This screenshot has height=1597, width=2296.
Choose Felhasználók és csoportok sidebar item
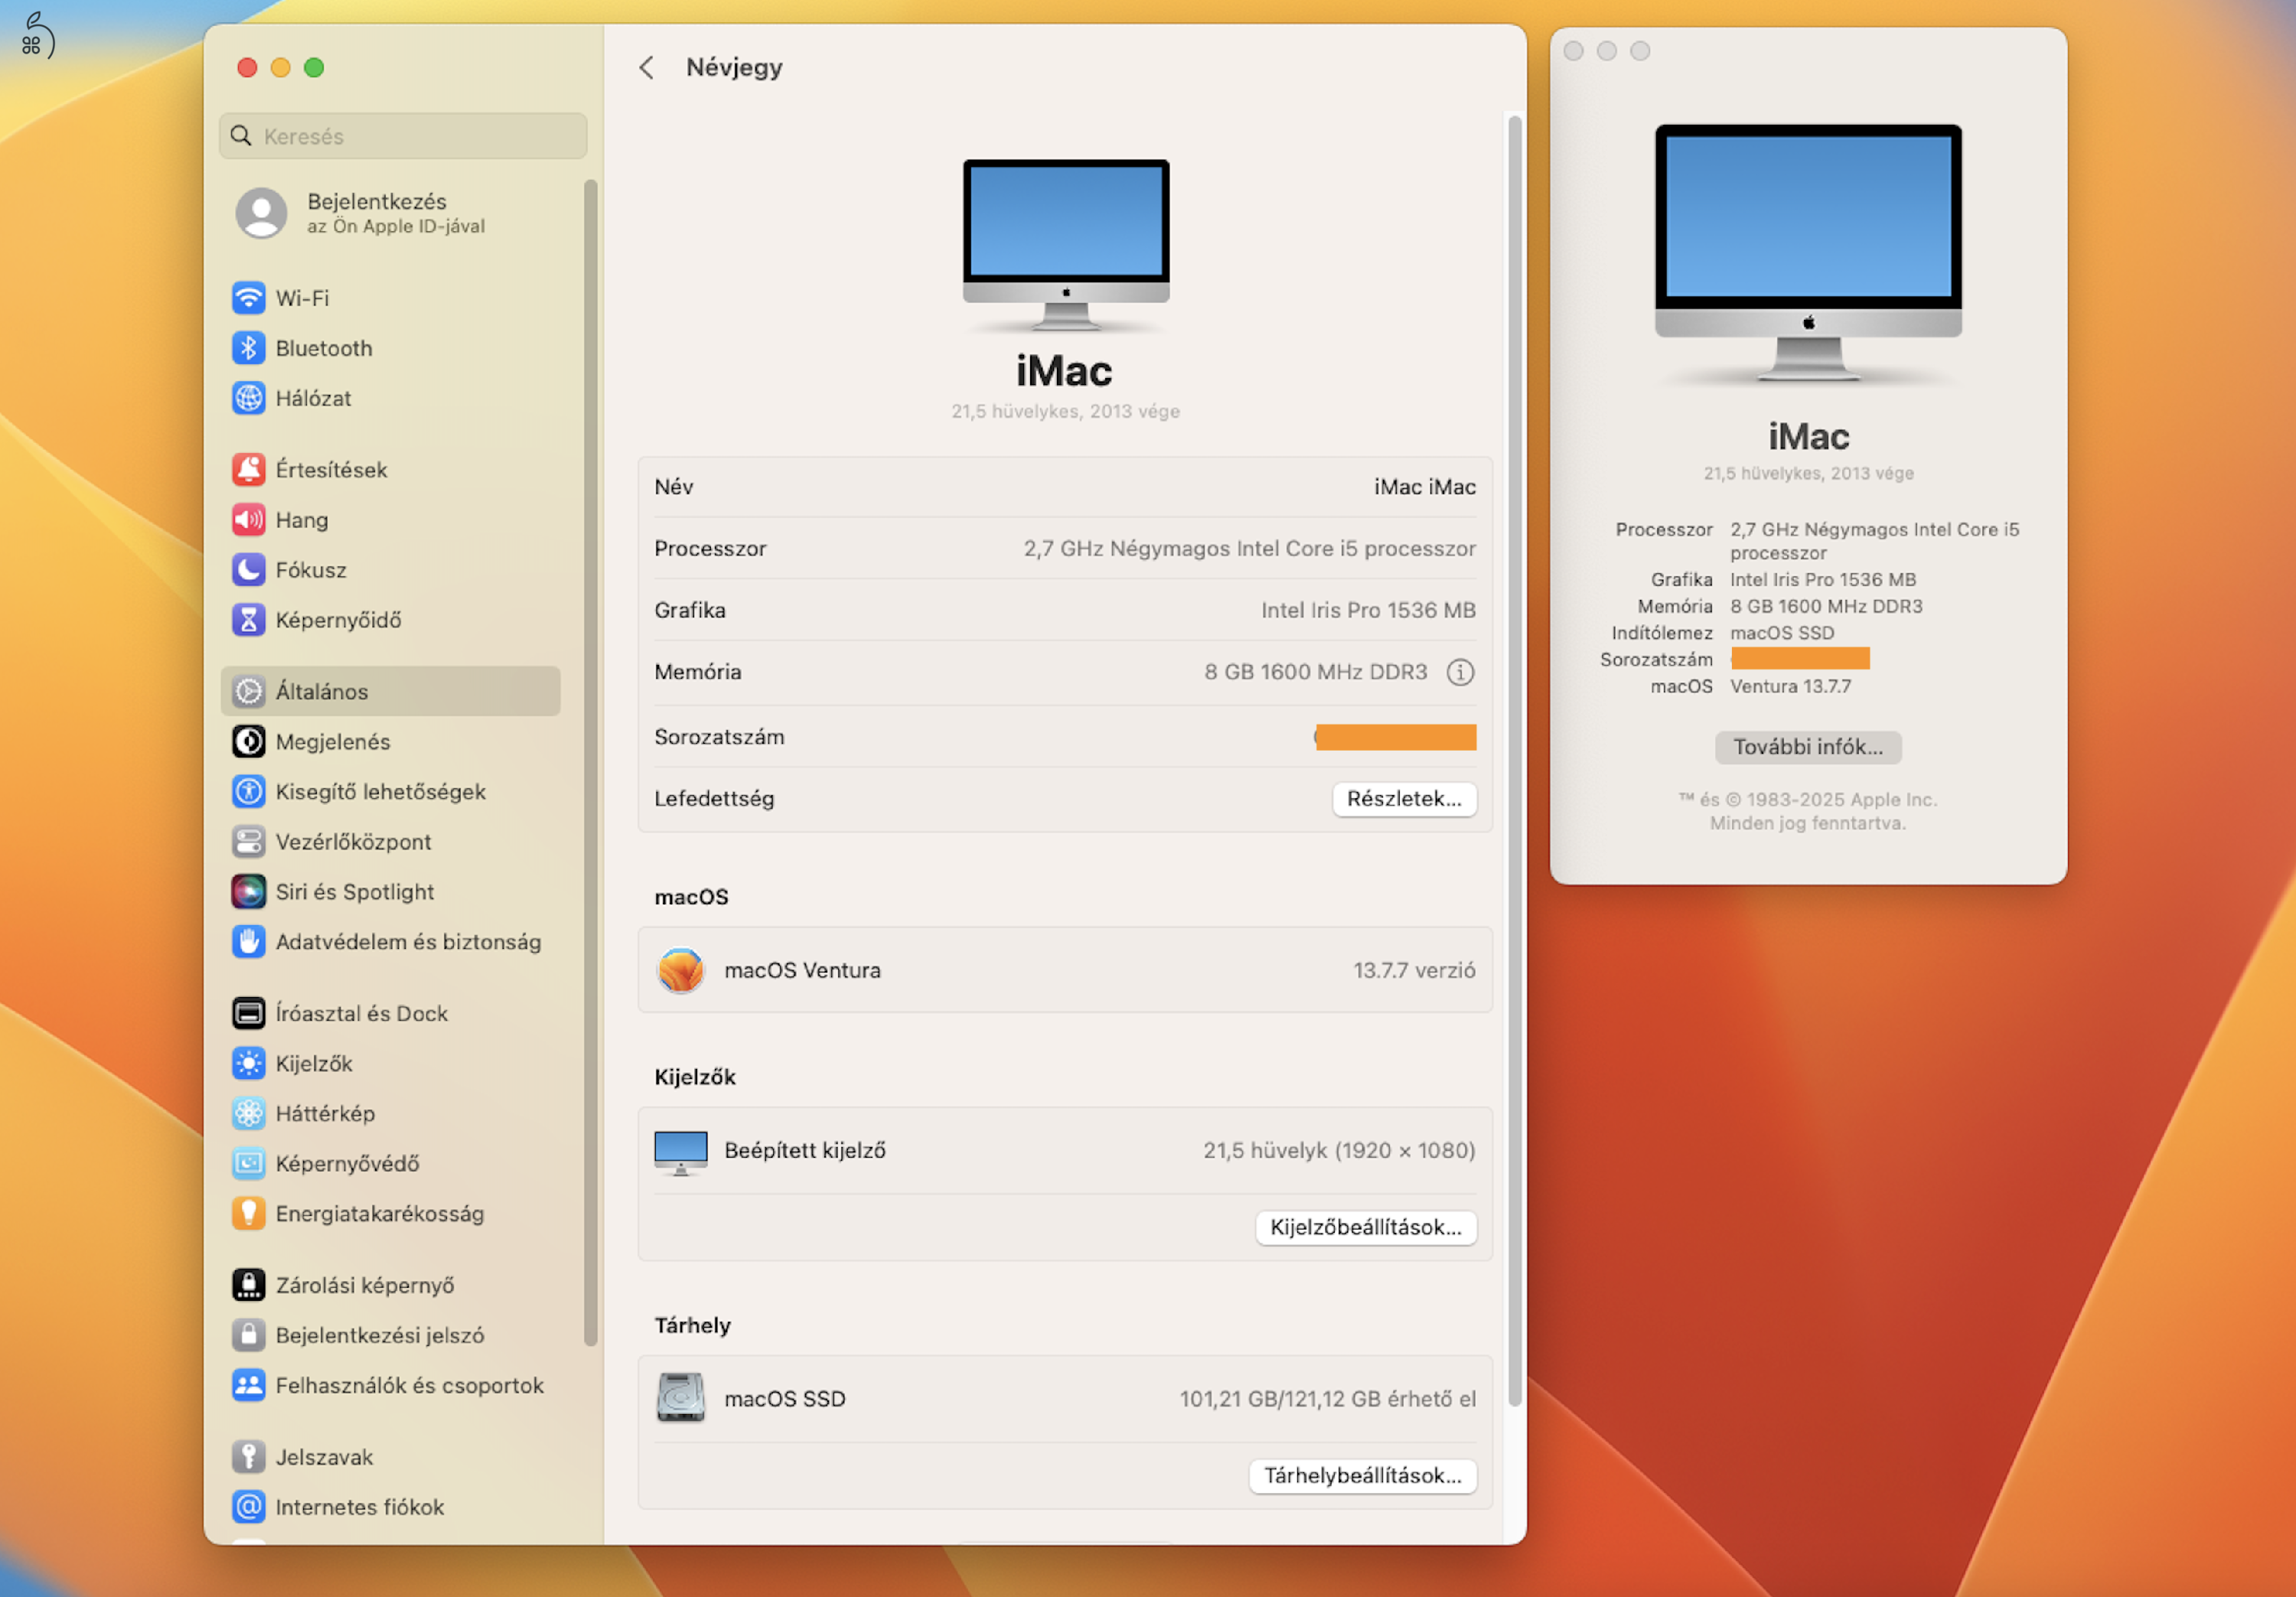pyautogui.click(x=409, y=1386)
